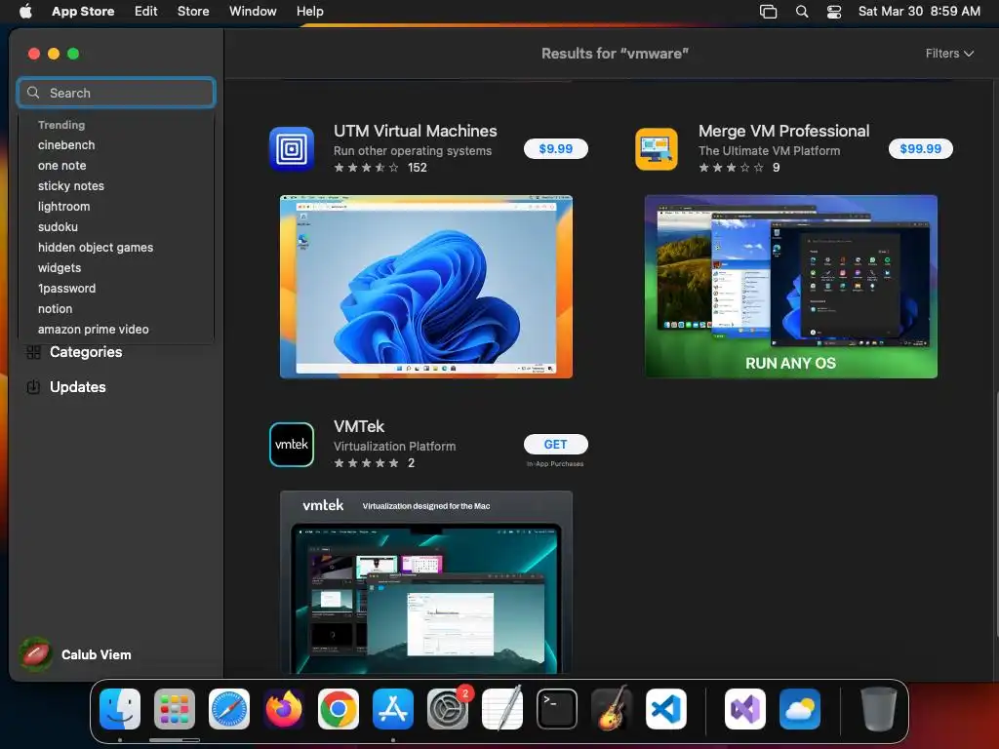Open the VMTek app icon

click(291, 445)
